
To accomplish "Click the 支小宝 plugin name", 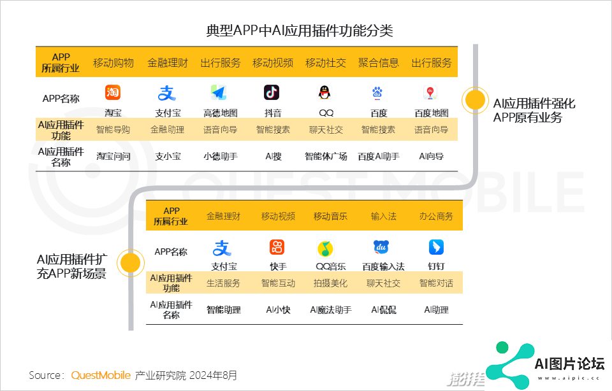I will [x=168, y=156].
